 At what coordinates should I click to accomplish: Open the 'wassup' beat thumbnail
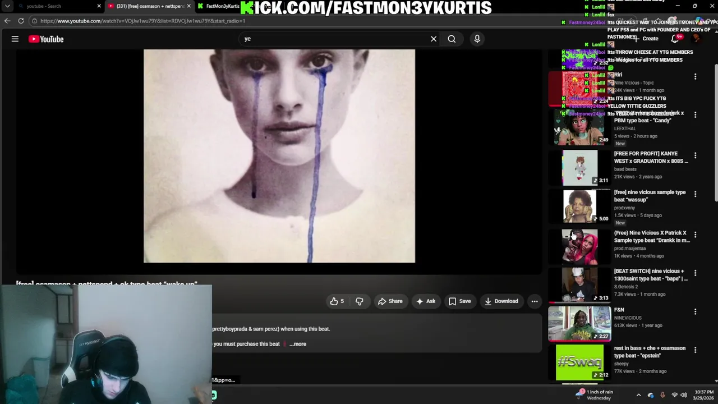click(x=579, y=206)
